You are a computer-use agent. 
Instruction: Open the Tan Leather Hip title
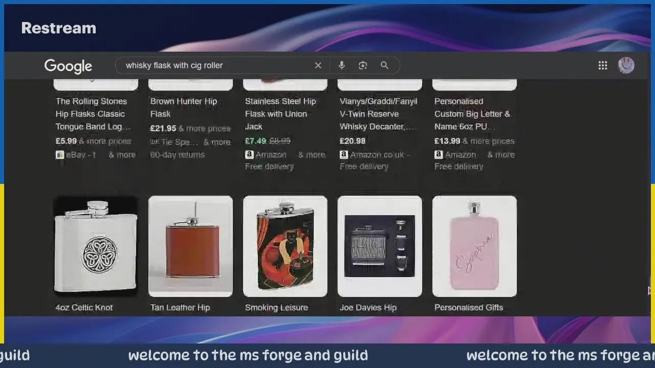point(180,307)
